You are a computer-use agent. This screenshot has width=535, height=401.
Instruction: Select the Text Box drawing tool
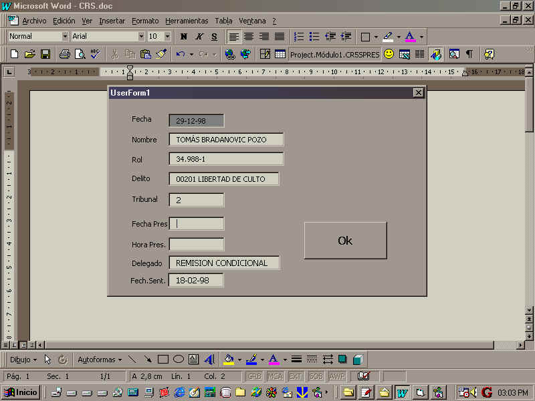(193, 360)
